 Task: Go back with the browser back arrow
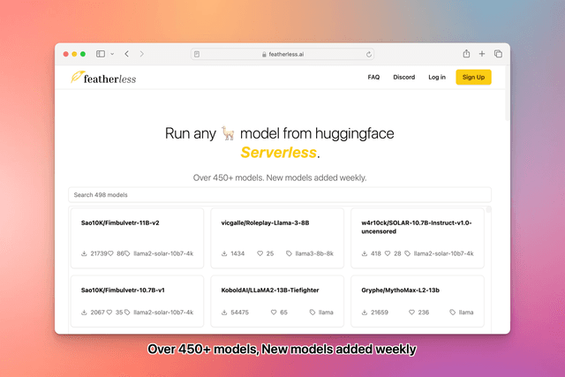[x=127, y=54]
